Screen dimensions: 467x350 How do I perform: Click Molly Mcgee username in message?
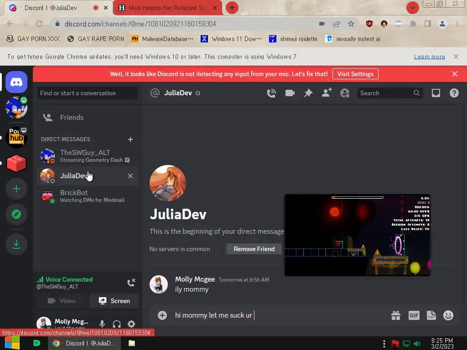195,279
